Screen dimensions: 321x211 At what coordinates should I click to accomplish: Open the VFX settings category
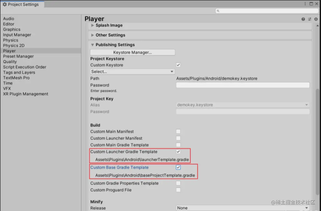pyautogui.click(x=7, y=88)
